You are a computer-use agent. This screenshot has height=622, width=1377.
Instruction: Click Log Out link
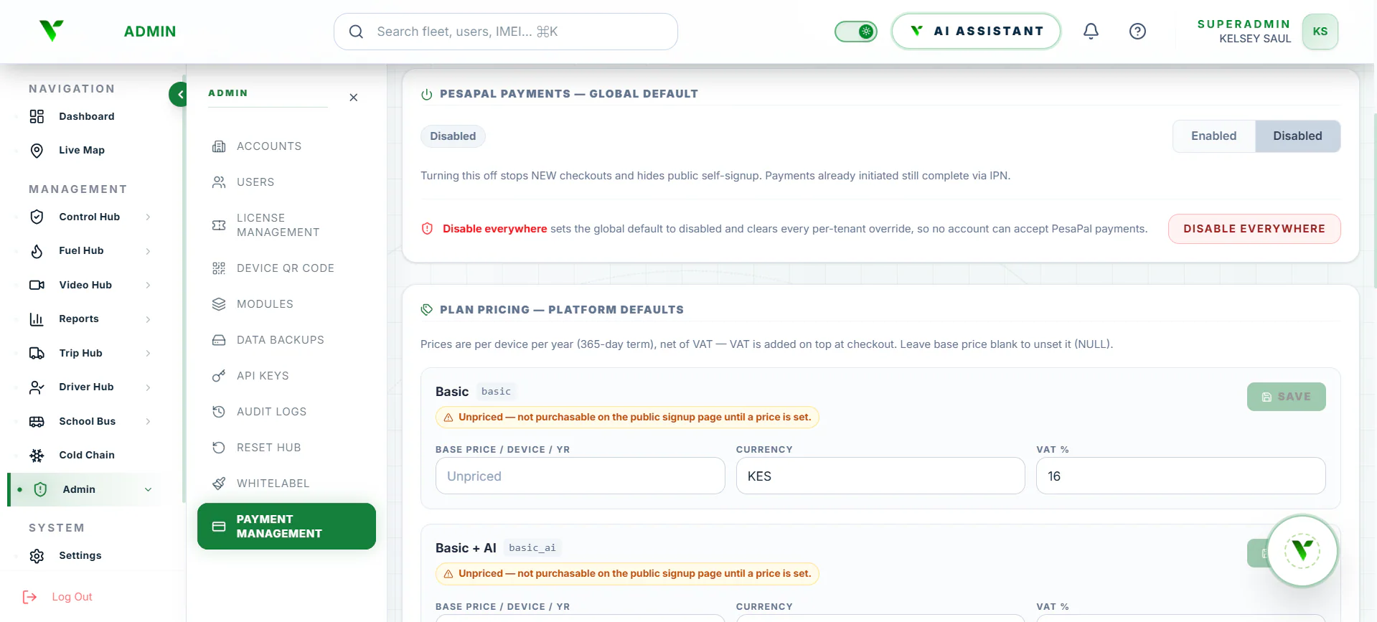pyautogui.click(x=72, y=597)
